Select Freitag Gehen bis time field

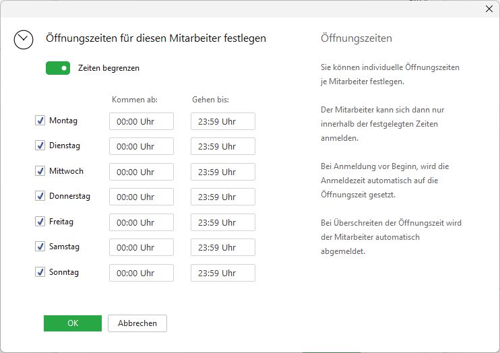[x=222, y=222]
